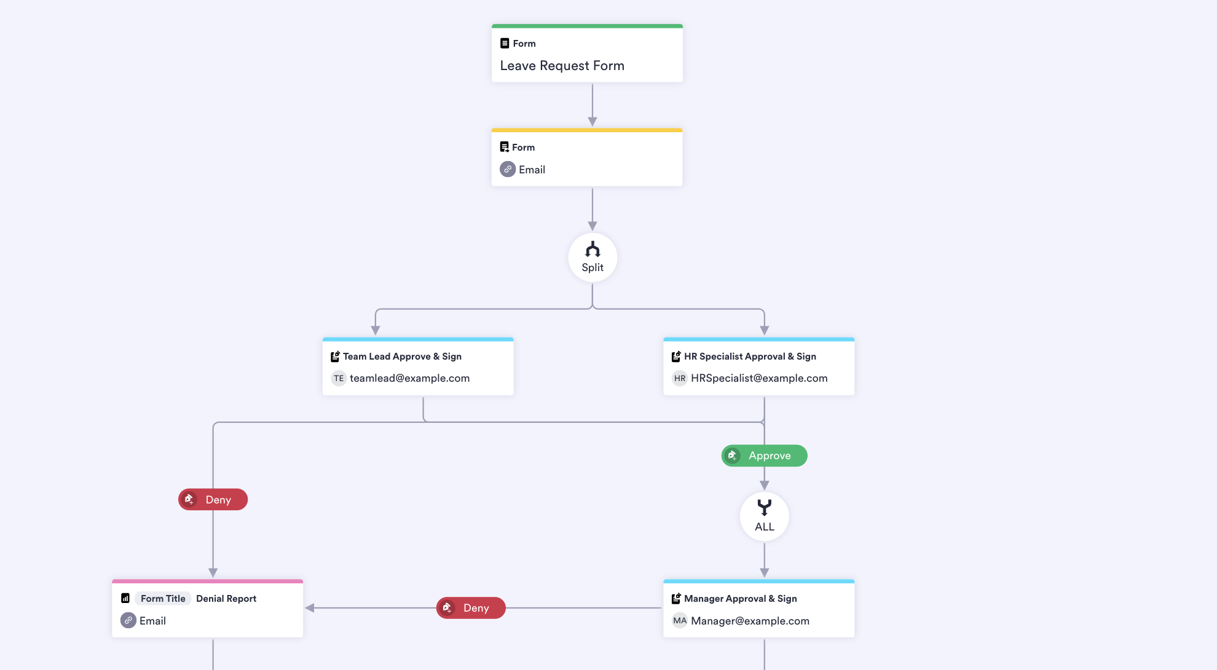This screenshot has width=1217, height=670.
Task: Click the Form Title tag in Denial Report
Action: [163, 599]
